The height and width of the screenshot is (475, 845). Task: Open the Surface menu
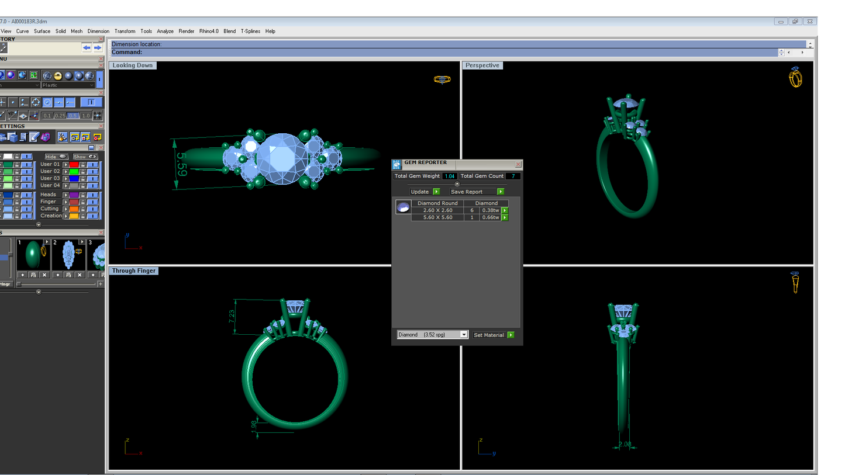[42, 31]
